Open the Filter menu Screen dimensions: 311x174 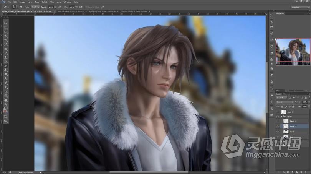tap(52, 2)
